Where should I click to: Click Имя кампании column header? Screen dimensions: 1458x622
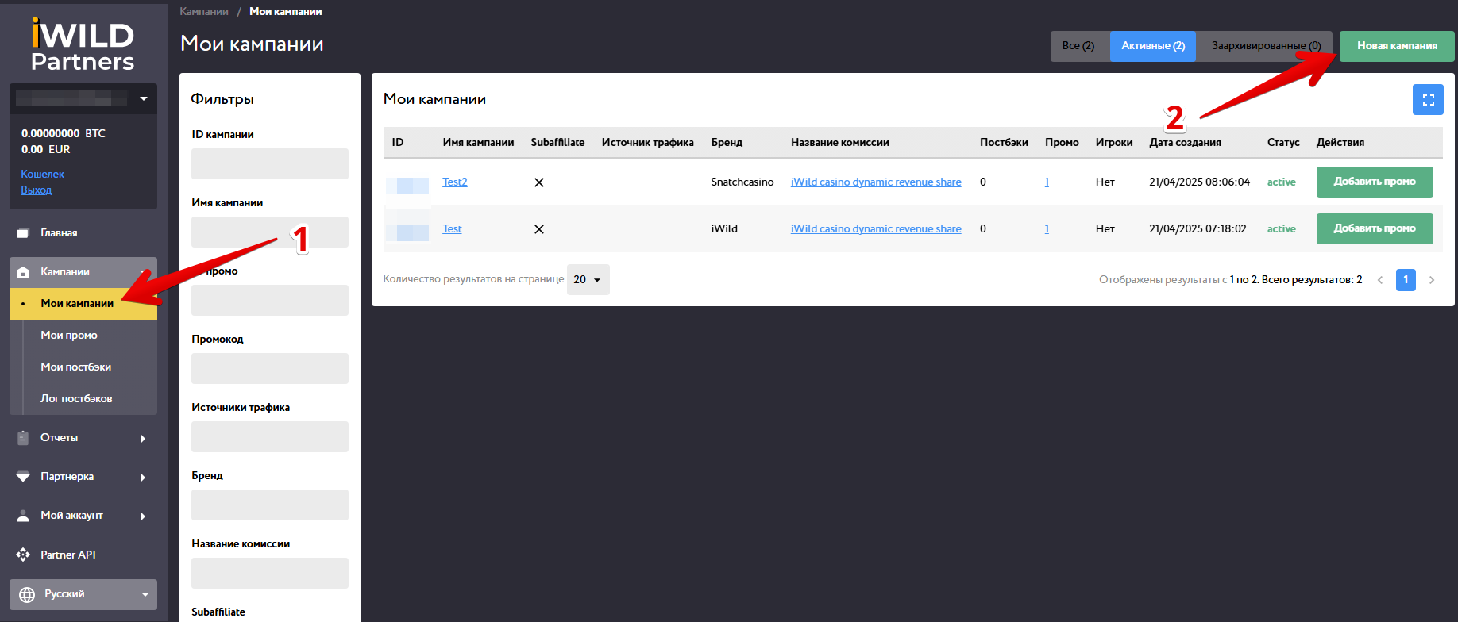(478, 142)
